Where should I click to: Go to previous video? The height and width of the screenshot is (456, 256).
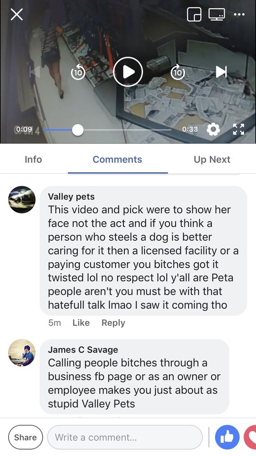point(35,72)
